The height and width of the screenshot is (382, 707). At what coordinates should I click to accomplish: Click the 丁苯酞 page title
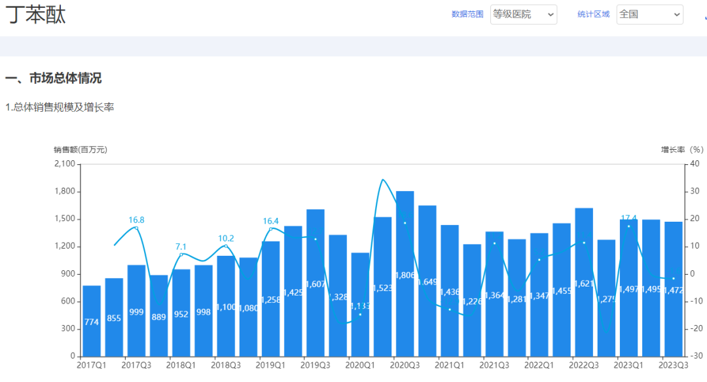(x=35, y=14)
